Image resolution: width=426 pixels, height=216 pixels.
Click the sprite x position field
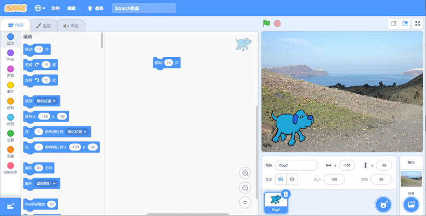[347, 165]
